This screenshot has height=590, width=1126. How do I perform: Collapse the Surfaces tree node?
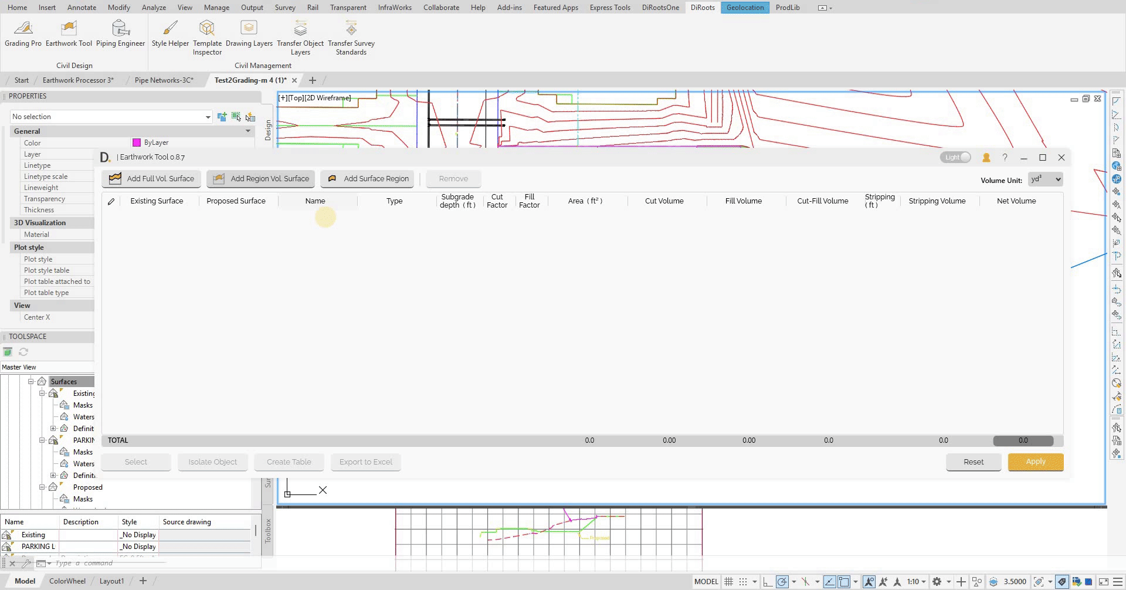(31, 381)
